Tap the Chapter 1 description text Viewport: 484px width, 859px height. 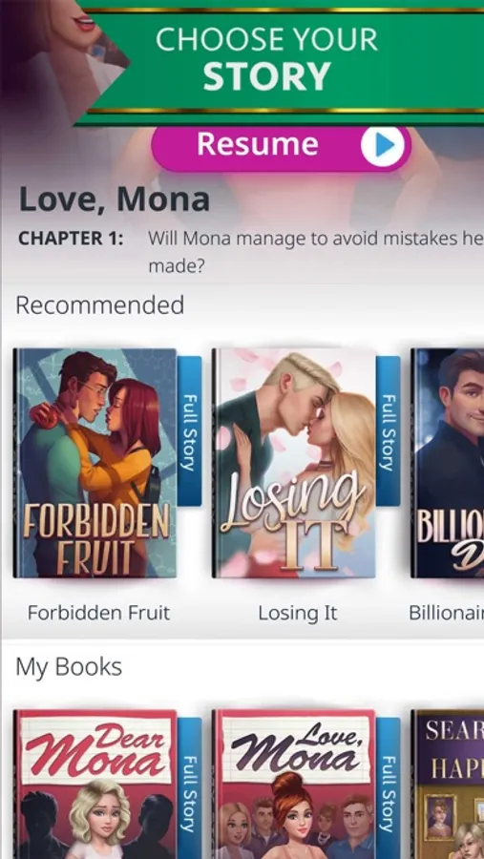pos(316,253)
